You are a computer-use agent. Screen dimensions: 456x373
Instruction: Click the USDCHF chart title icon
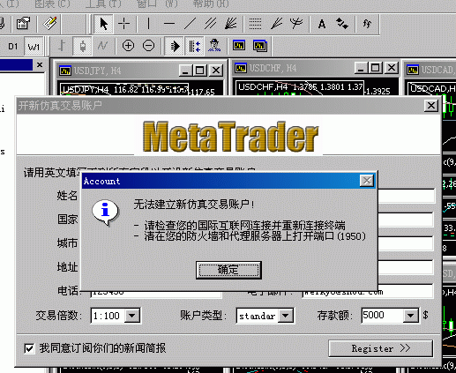(x=241, y=68)
